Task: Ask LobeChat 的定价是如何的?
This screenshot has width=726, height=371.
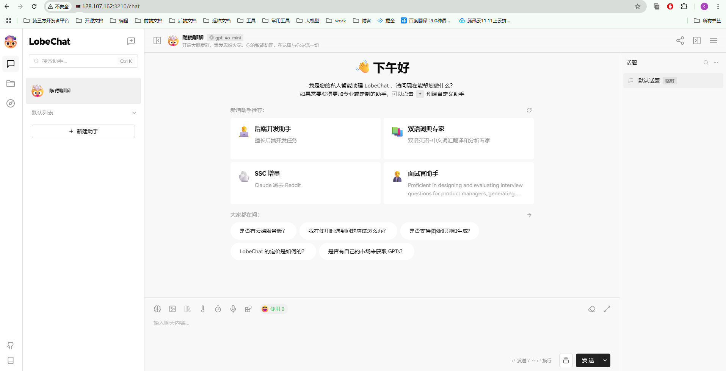Action: point(273,251)
